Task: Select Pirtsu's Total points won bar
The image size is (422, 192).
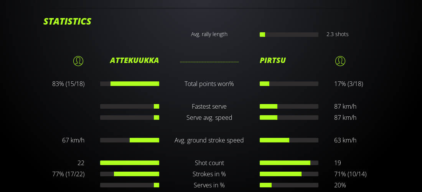Action: [x=289, y=84]
